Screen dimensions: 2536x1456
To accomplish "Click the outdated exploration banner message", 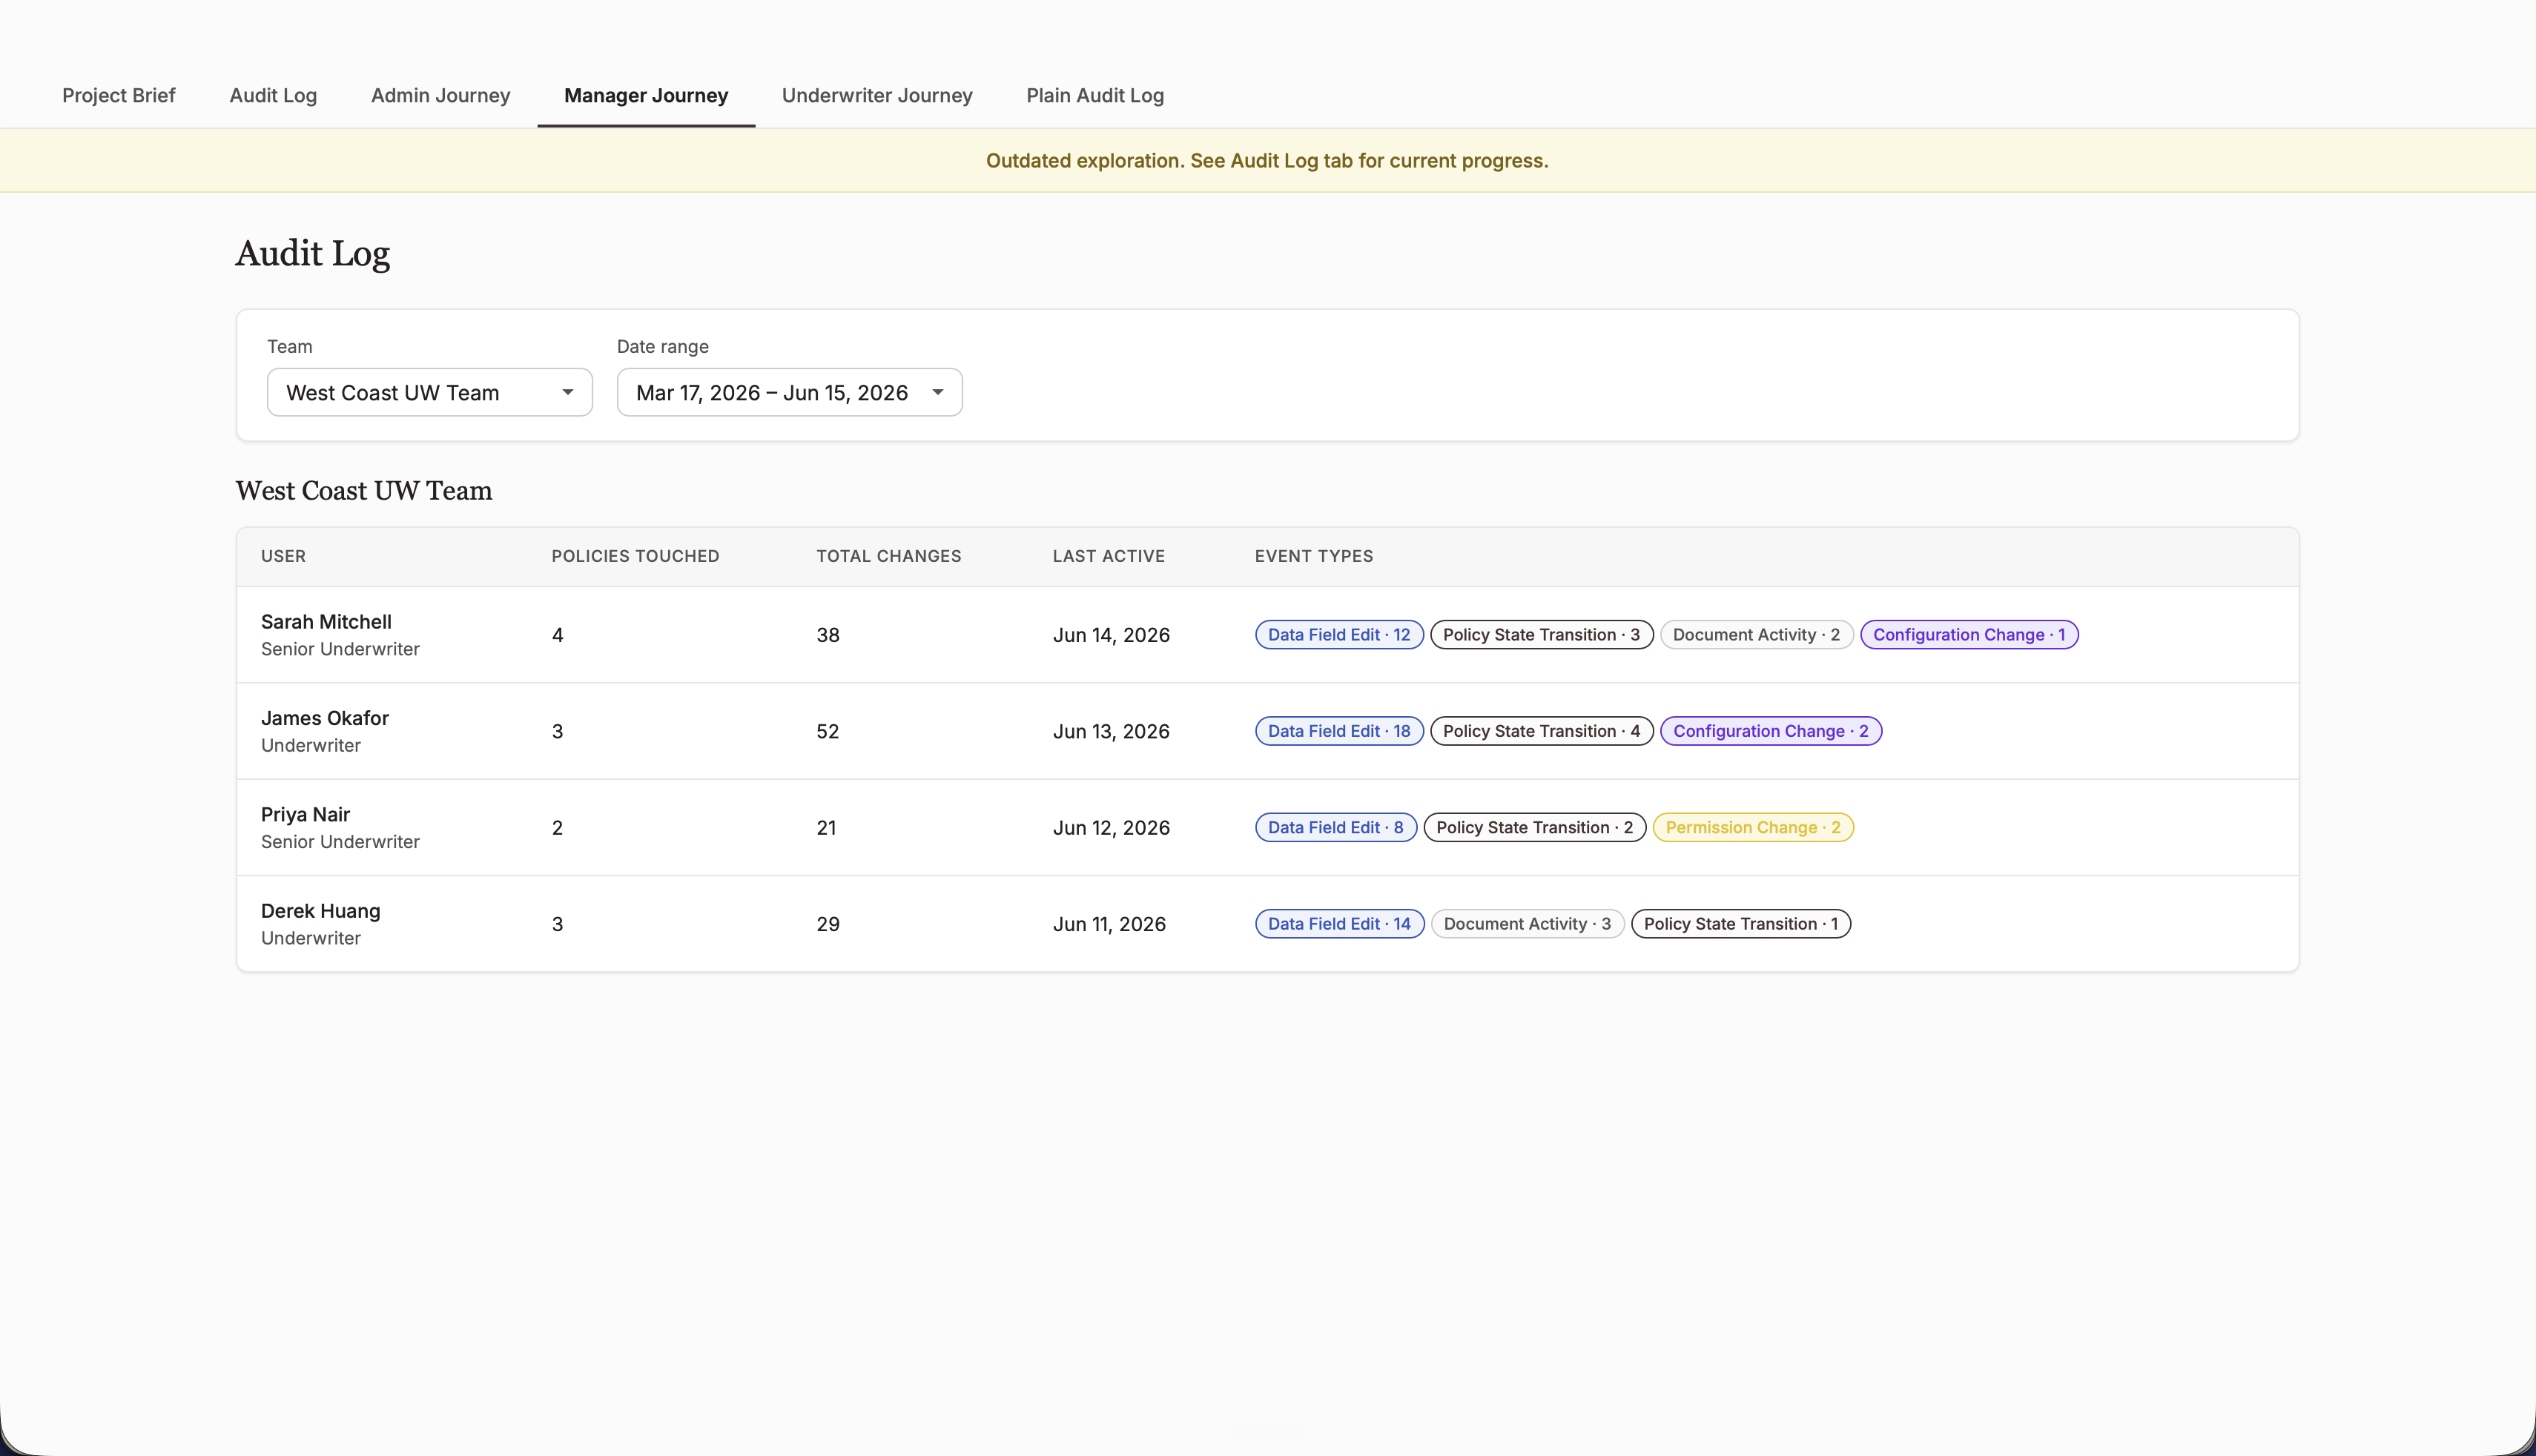I will click(1267, 160).
